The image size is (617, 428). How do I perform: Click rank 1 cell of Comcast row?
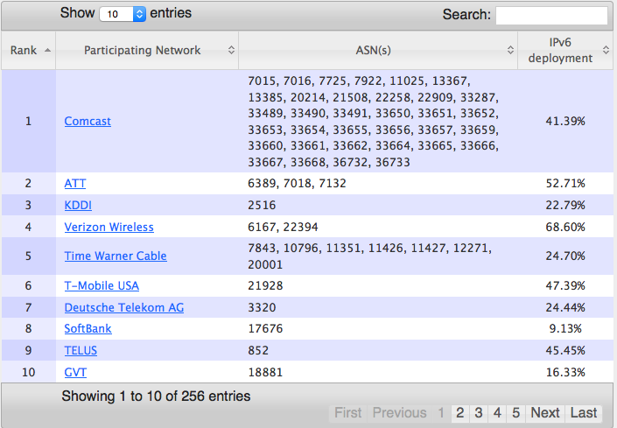(x=28, y=121)
